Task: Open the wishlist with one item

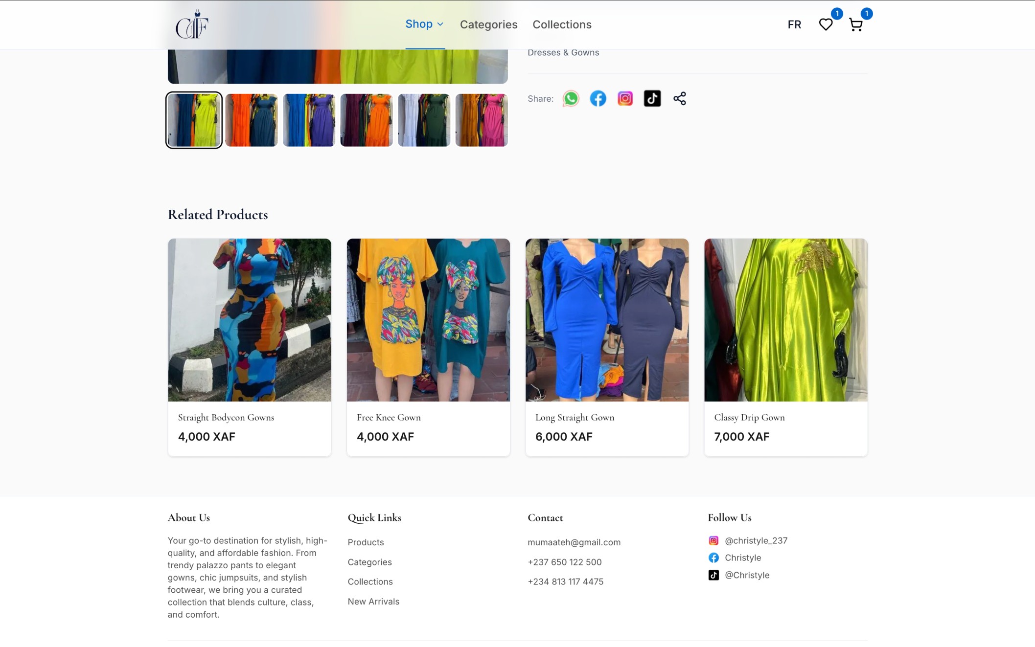Action: point(826,24)
